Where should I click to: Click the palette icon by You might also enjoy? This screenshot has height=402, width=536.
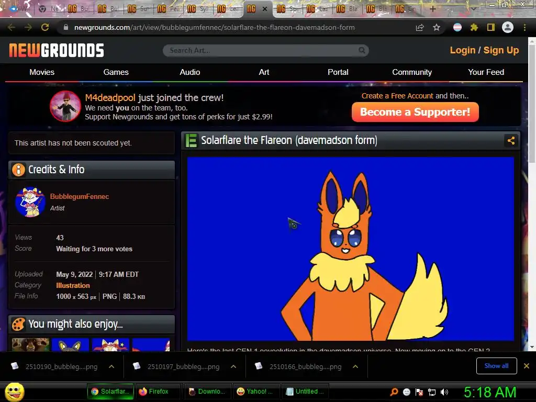click(x=18, y=324)
